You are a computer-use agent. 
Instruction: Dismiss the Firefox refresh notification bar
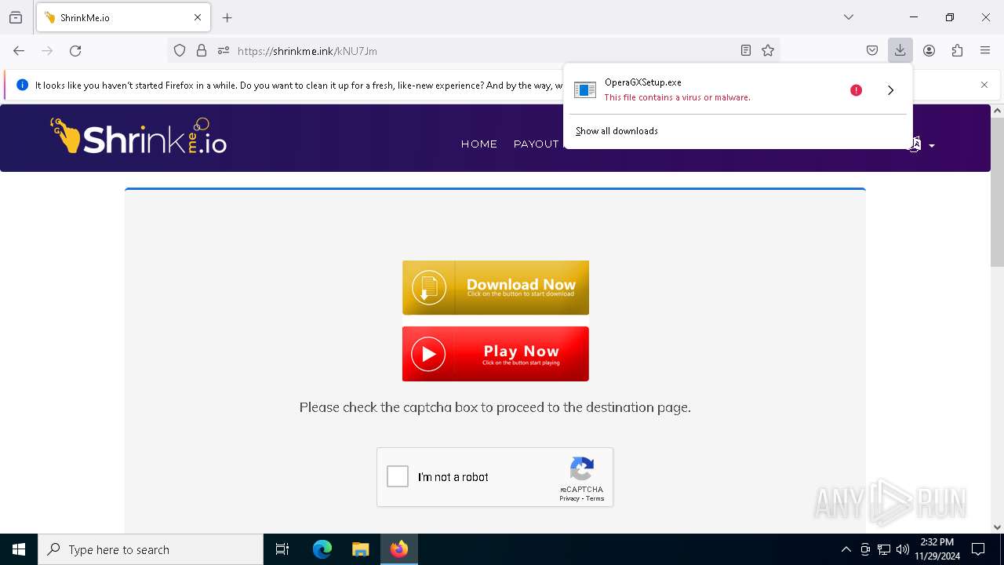pyautogui.click(x=984, y=85)
